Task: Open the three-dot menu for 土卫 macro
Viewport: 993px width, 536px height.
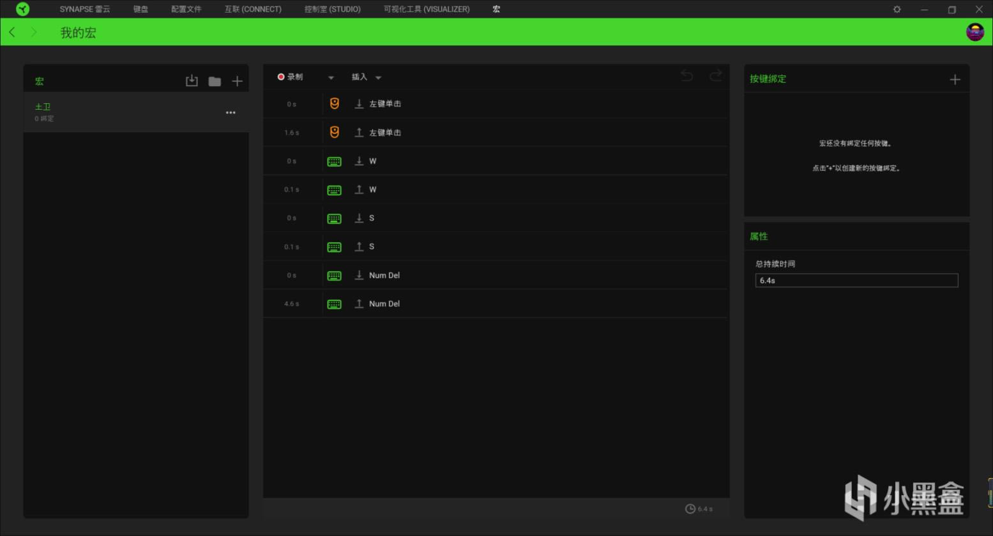Action: (231, 112)
